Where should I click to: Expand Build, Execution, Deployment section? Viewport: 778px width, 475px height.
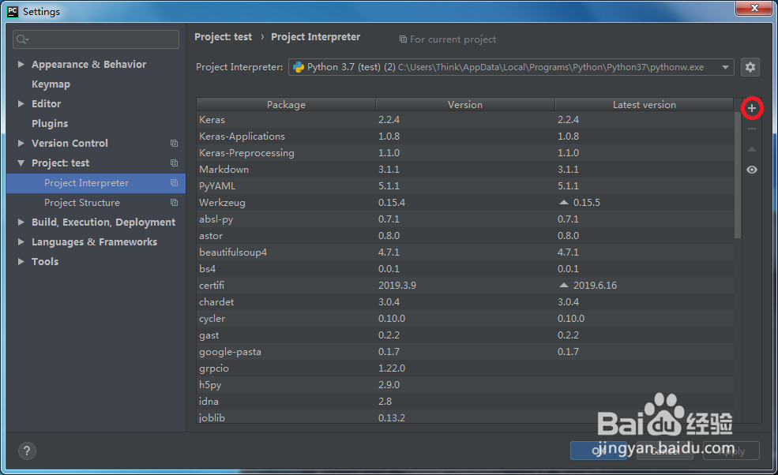point(21,223)
